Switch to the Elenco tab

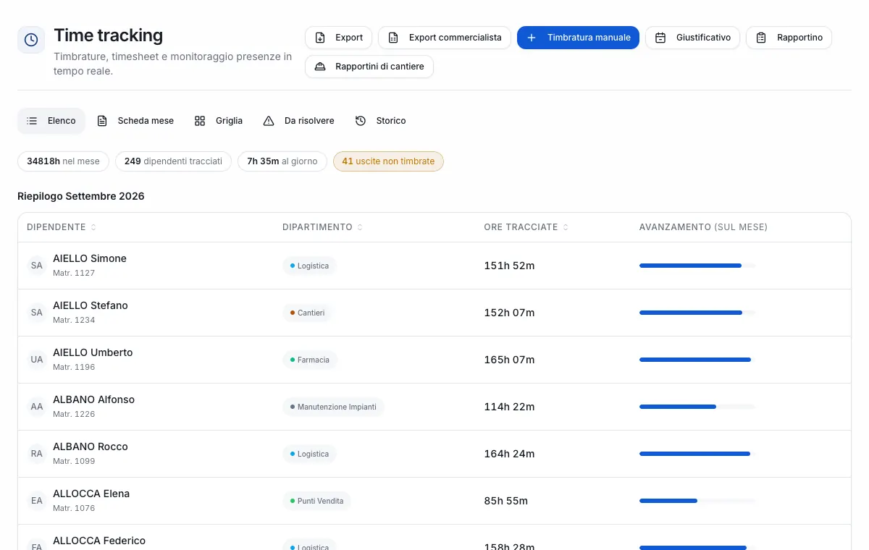tap(51, 121)
